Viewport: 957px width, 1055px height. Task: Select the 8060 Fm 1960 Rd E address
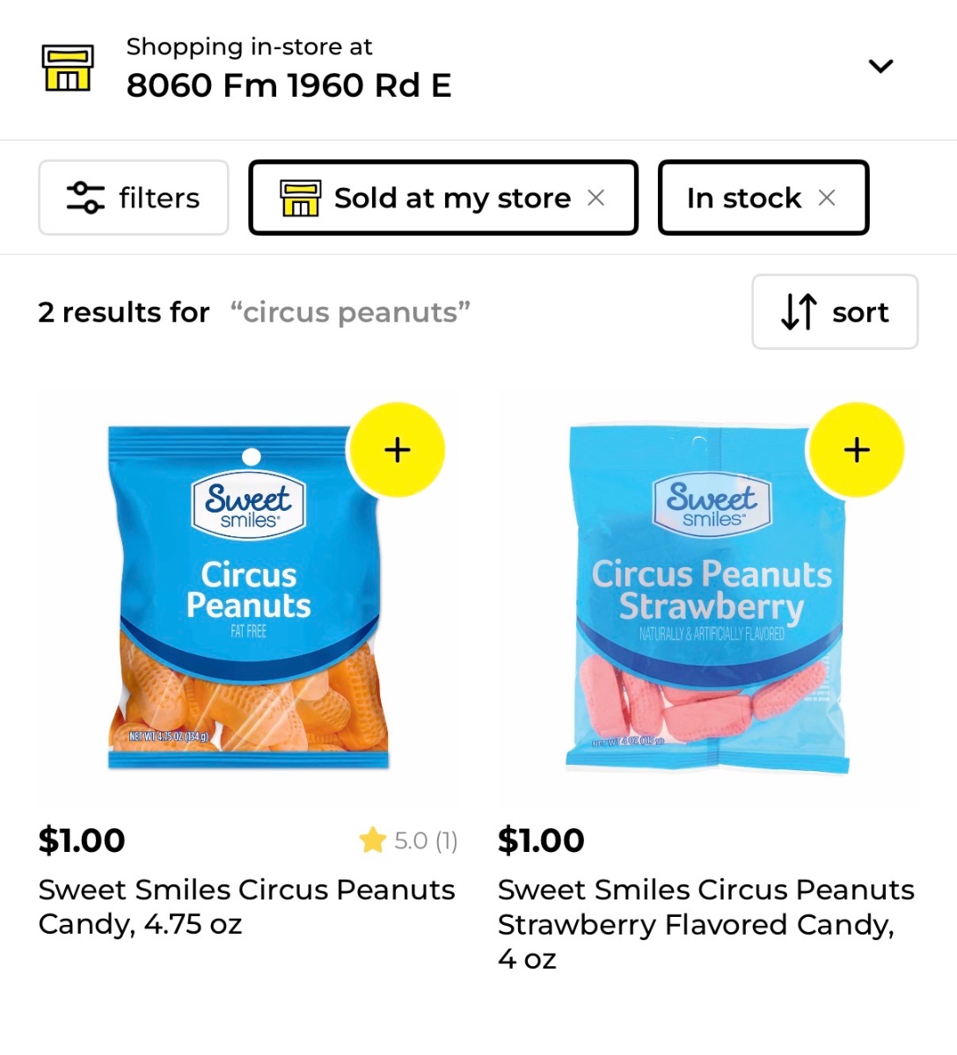pyautogui.click(x=289, y=85)
